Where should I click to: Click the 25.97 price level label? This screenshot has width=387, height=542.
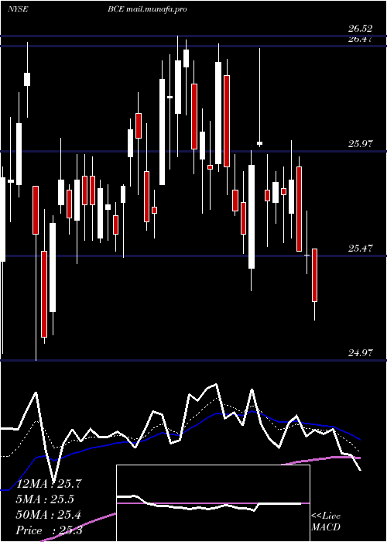pos(361,144)
